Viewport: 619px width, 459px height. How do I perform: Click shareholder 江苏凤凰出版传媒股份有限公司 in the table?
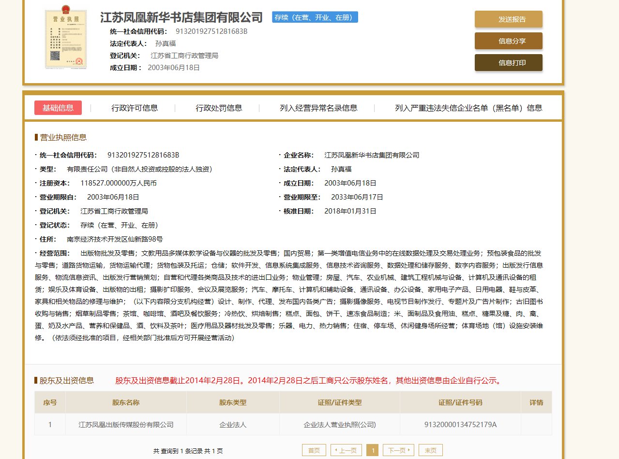126,424
